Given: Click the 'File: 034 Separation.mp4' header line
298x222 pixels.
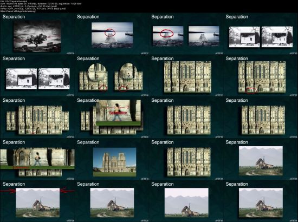Looking at the screenshot, I should tap(14, 1).
